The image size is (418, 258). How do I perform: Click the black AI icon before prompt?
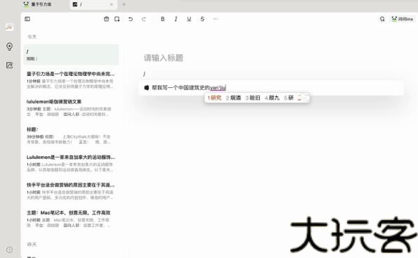[x=147, y=87]
